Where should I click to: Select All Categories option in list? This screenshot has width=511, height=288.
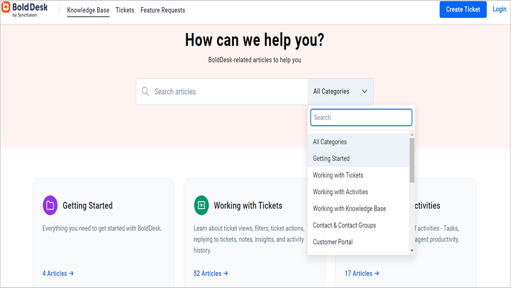(x=359, y=142)
